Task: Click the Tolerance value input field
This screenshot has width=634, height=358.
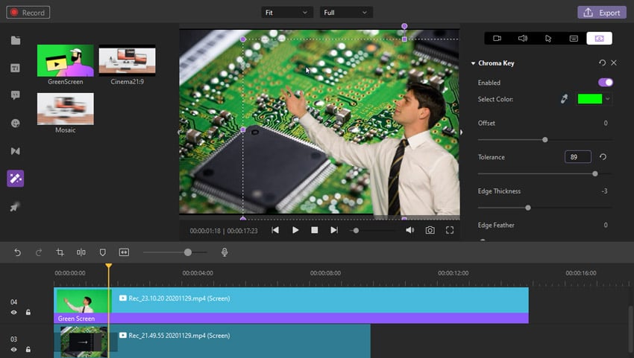Action: 578,157
